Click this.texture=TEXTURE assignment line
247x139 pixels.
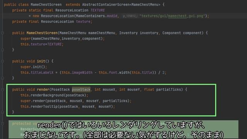pyautogui.click(x=42, y=44)
